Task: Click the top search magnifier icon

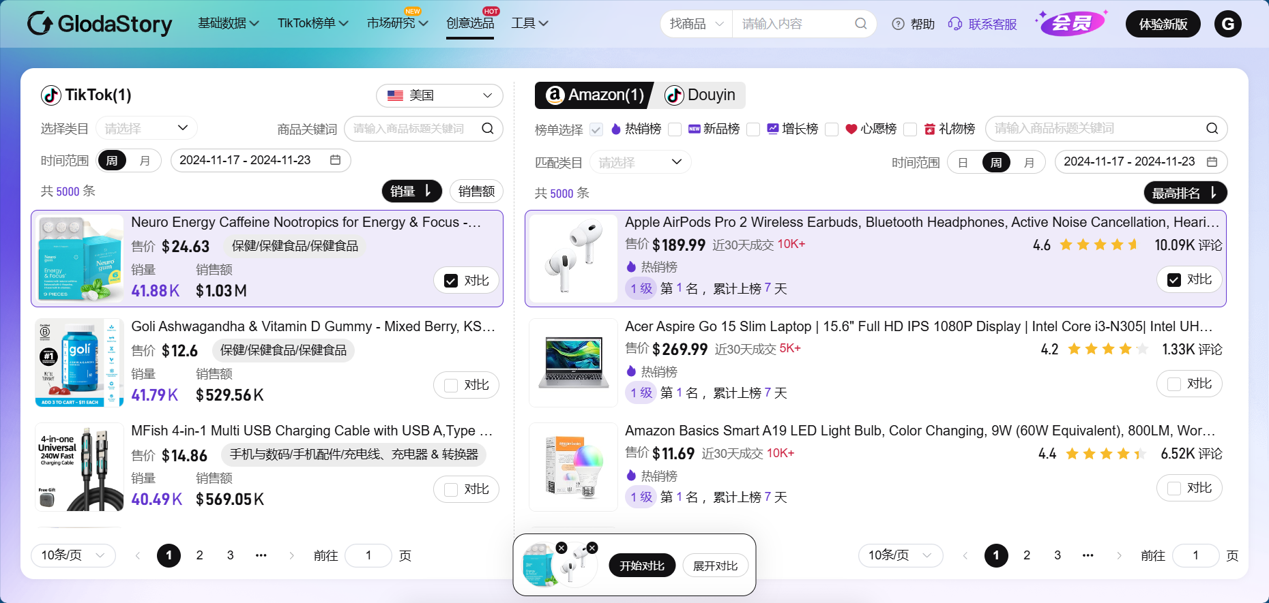Action: [x=861, y=24]
